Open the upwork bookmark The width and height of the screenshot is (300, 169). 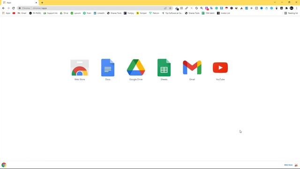(x=76, y=13)
